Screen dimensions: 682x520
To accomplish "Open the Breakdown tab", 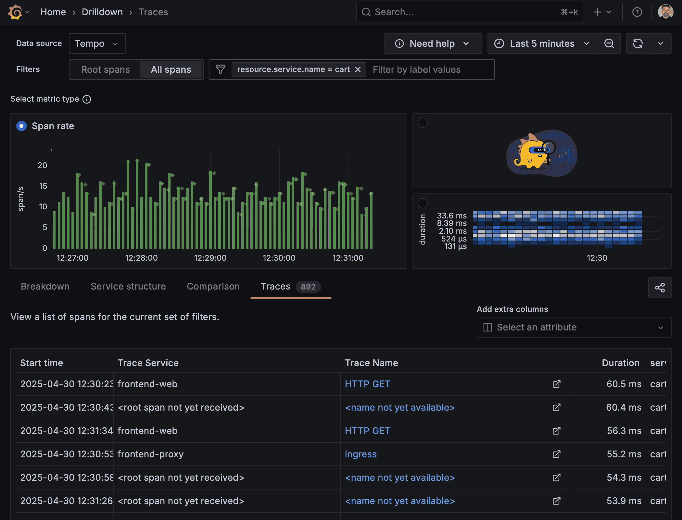I will pos(45,287).
